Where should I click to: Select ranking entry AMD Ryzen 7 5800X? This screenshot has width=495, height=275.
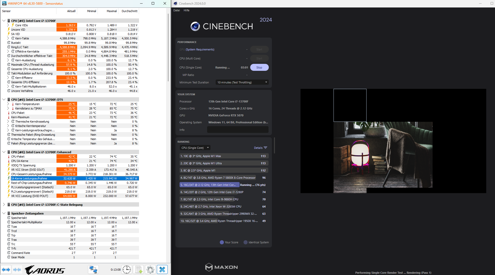pyautogui.click(x=224, y=178)
